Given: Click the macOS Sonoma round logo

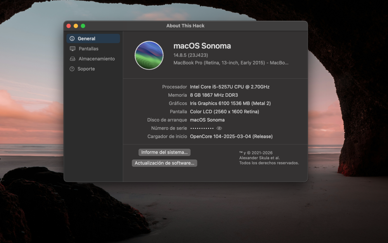Looking at the screenshot, I should click(149, 55).
